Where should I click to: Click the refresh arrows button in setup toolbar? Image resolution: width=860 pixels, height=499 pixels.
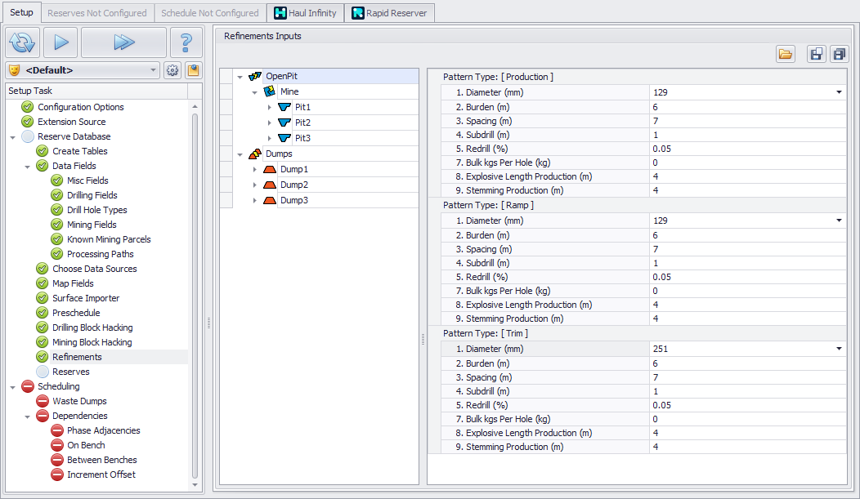pyautogui.click(x=22, y=42)
